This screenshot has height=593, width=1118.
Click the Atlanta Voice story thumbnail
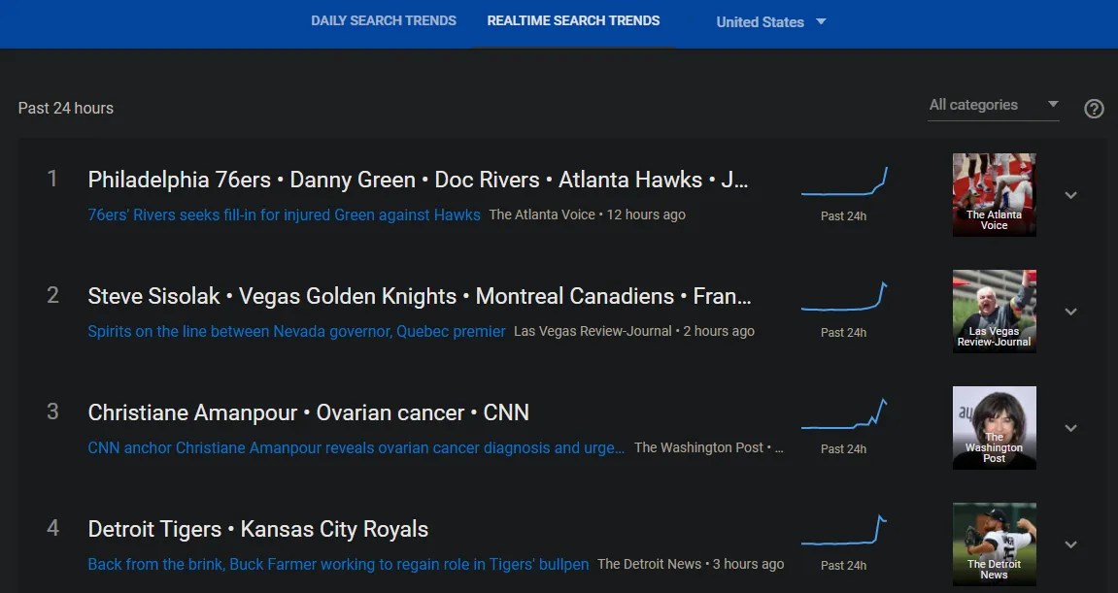tap(994, 194)
